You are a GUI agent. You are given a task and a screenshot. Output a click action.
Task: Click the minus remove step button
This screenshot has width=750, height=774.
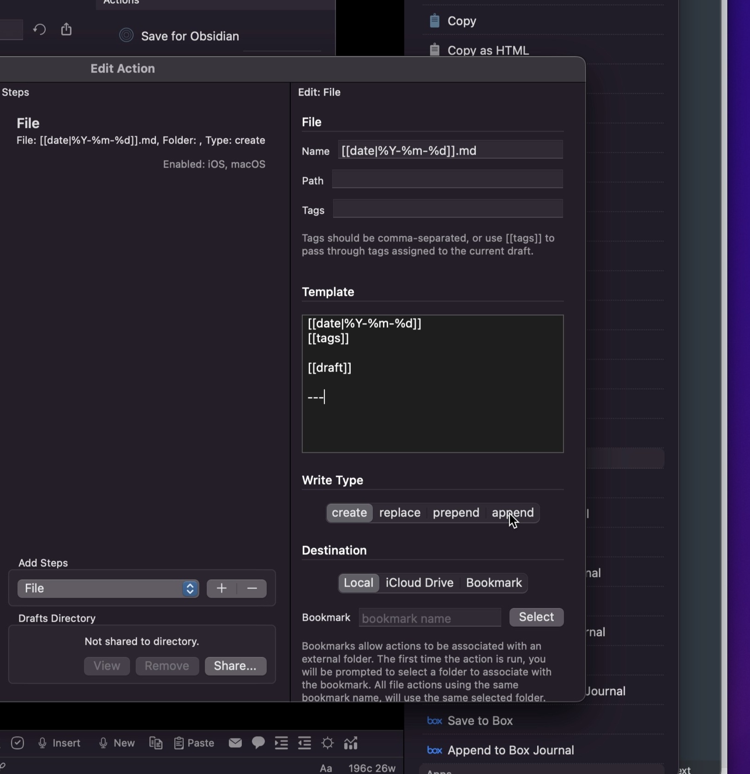252,588
